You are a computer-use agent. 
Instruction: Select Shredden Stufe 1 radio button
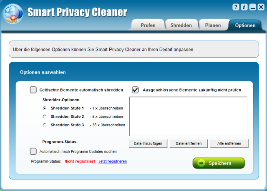(45, 108)
